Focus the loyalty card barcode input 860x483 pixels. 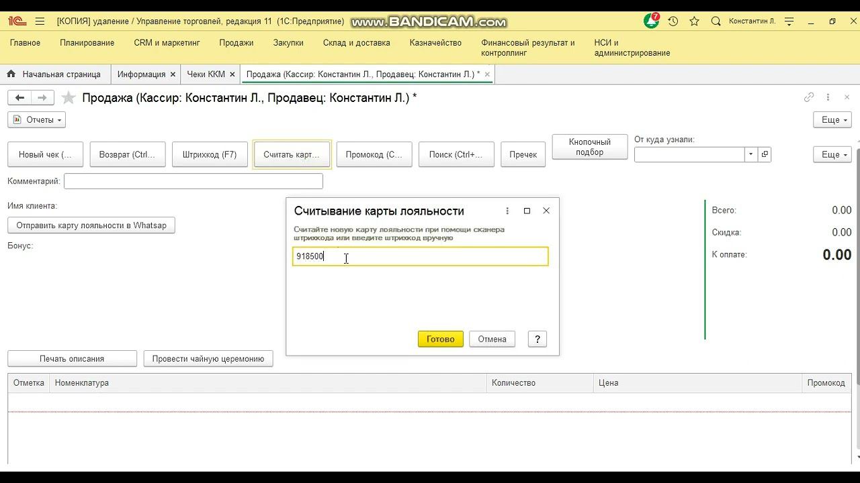(421, 256)
